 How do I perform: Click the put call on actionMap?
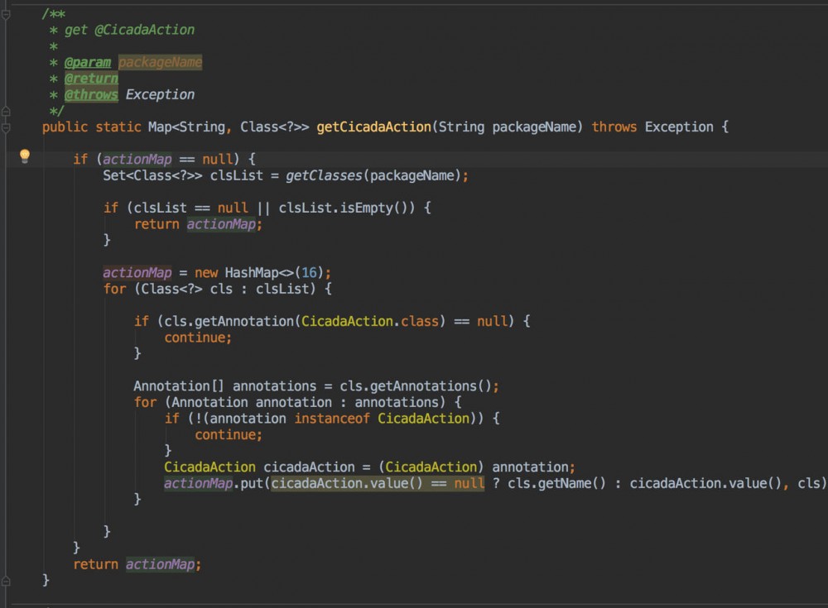252,483
